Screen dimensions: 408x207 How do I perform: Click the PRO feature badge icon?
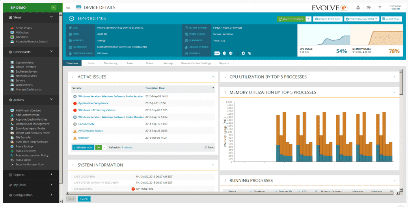tap(217, 53)
